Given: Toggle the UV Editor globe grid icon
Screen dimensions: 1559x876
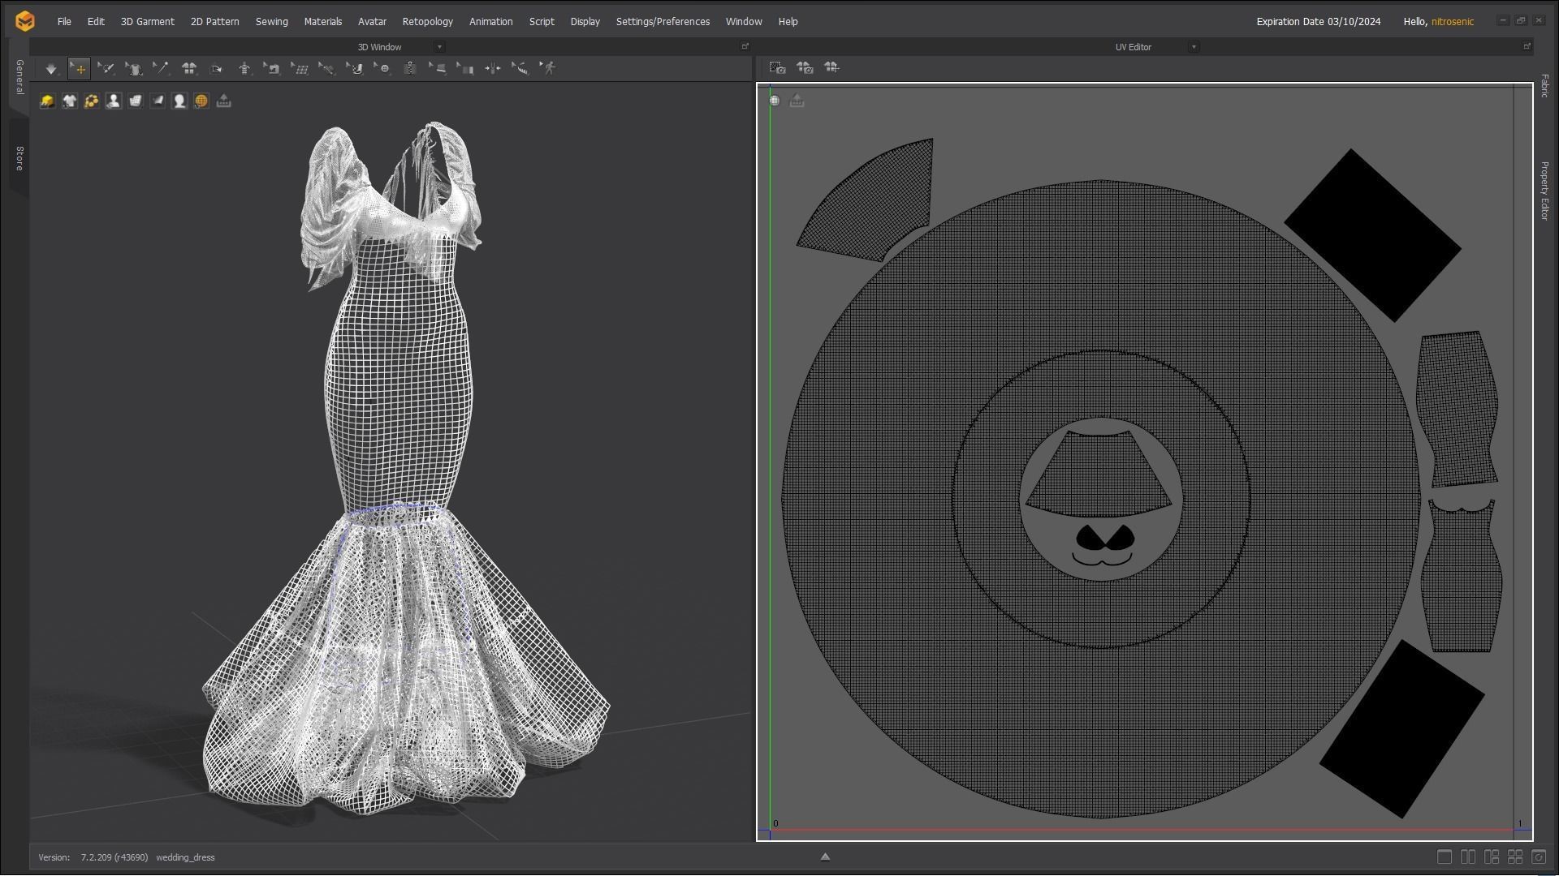Looking at the screenshot, I should tap(775, 101).
